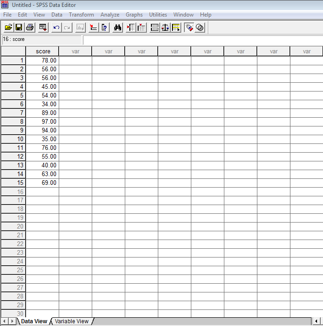Open the View menu
The height and width of the screenshot is (326, 323).
[x=39, y=15]
